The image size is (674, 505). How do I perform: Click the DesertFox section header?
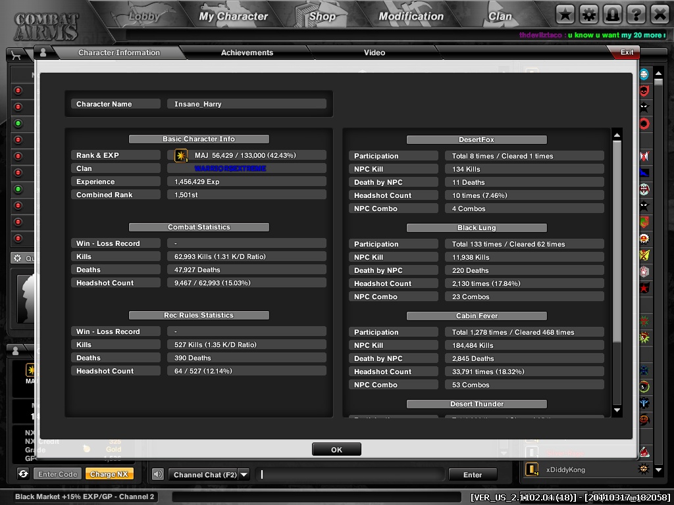(x=477, y=139)
